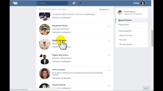The height and width of the screenshot is (91, 163).
Task: Open the music note player
Action: click(80, 3)
